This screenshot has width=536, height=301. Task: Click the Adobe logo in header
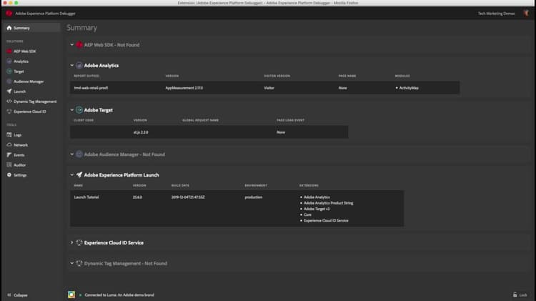(9, 14)
